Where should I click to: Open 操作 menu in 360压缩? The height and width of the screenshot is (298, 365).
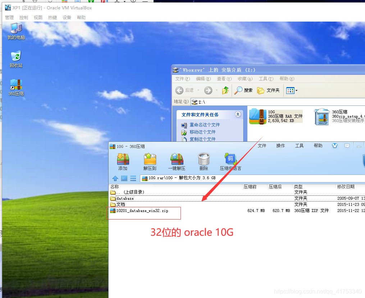[280, 146]
